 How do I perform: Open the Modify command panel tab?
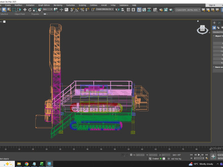(219, 23)
